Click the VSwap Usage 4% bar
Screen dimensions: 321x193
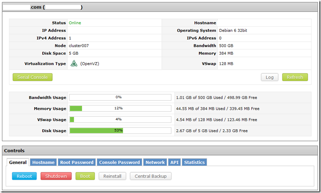tap(120, 119)
